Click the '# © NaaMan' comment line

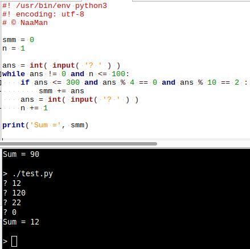point(25,23)
